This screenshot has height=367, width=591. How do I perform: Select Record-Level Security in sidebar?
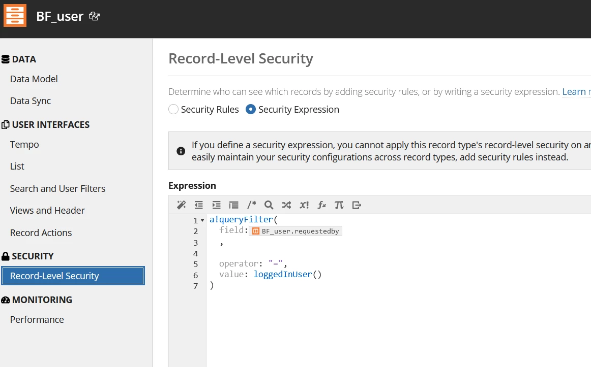click(x=73, y=276)
